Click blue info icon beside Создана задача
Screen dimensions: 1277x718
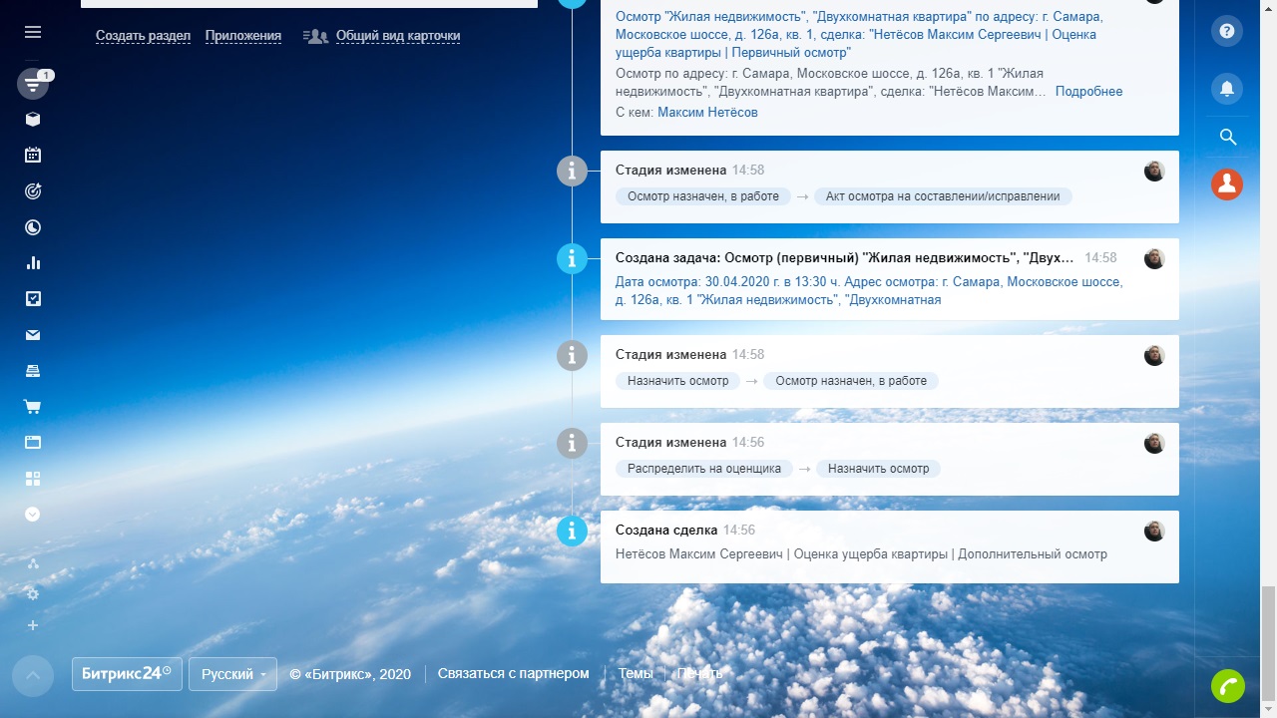[572, 258]
